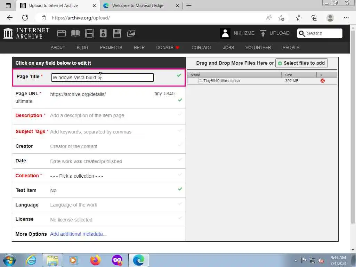The height and width of the screenshot is (267, 356).
Task: Click the Date field
Action: [x=99, y=161]
